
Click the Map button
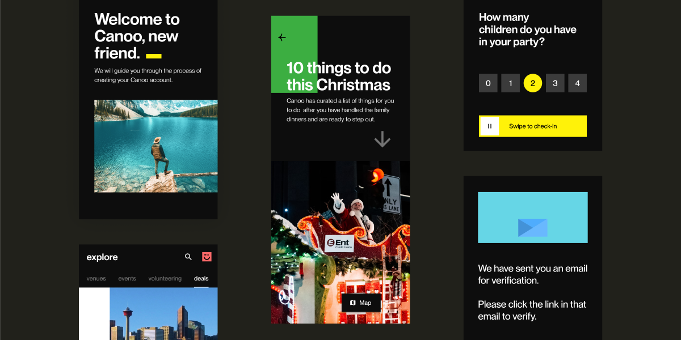[361, 303]
